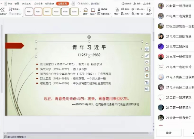Click the lightbulb icon in floating toolbar

(147, 76)
